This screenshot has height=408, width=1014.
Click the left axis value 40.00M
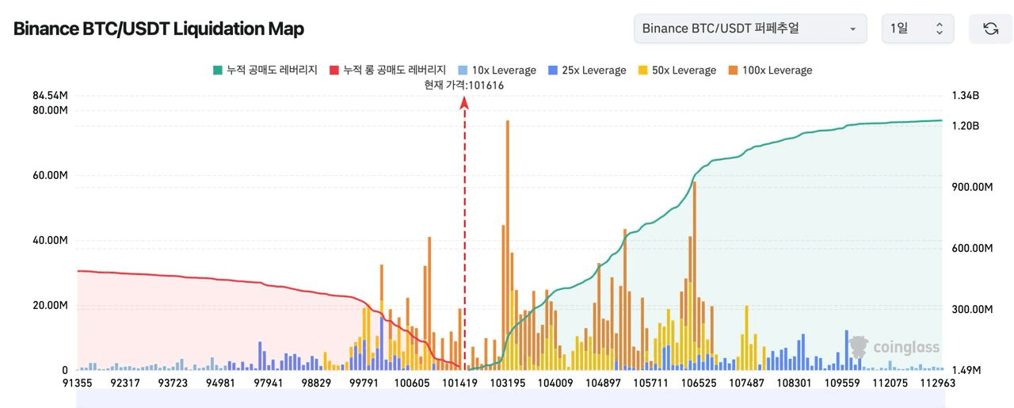click(50, 240)
